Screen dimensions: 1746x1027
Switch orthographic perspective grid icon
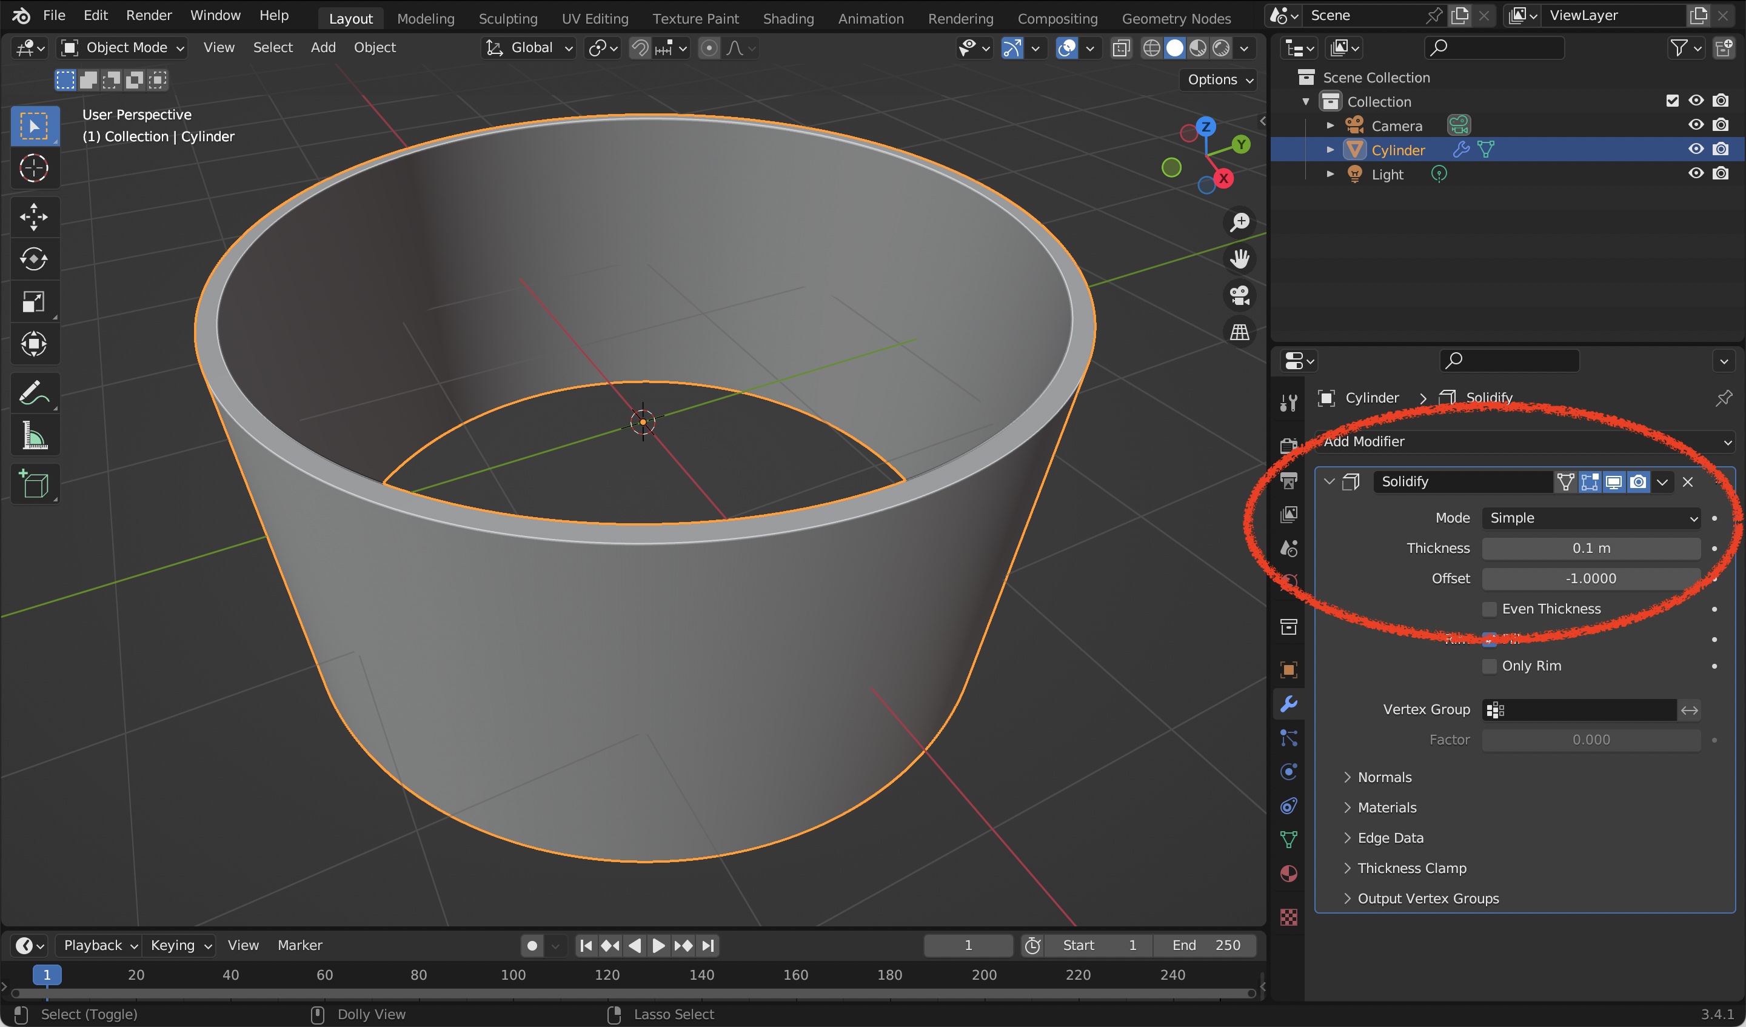tap(1239, 333)
